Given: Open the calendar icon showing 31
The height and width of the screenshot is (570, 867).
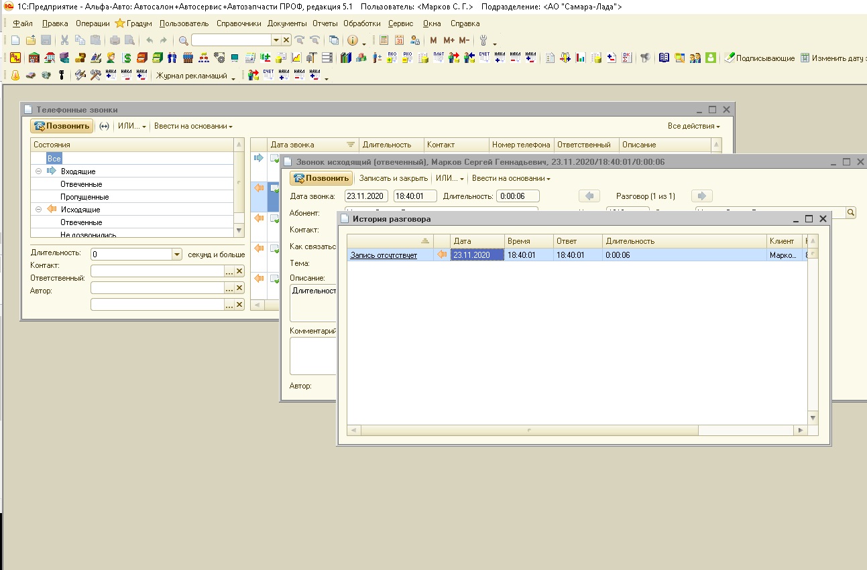Looking at the screenshot, I should 399,40.
